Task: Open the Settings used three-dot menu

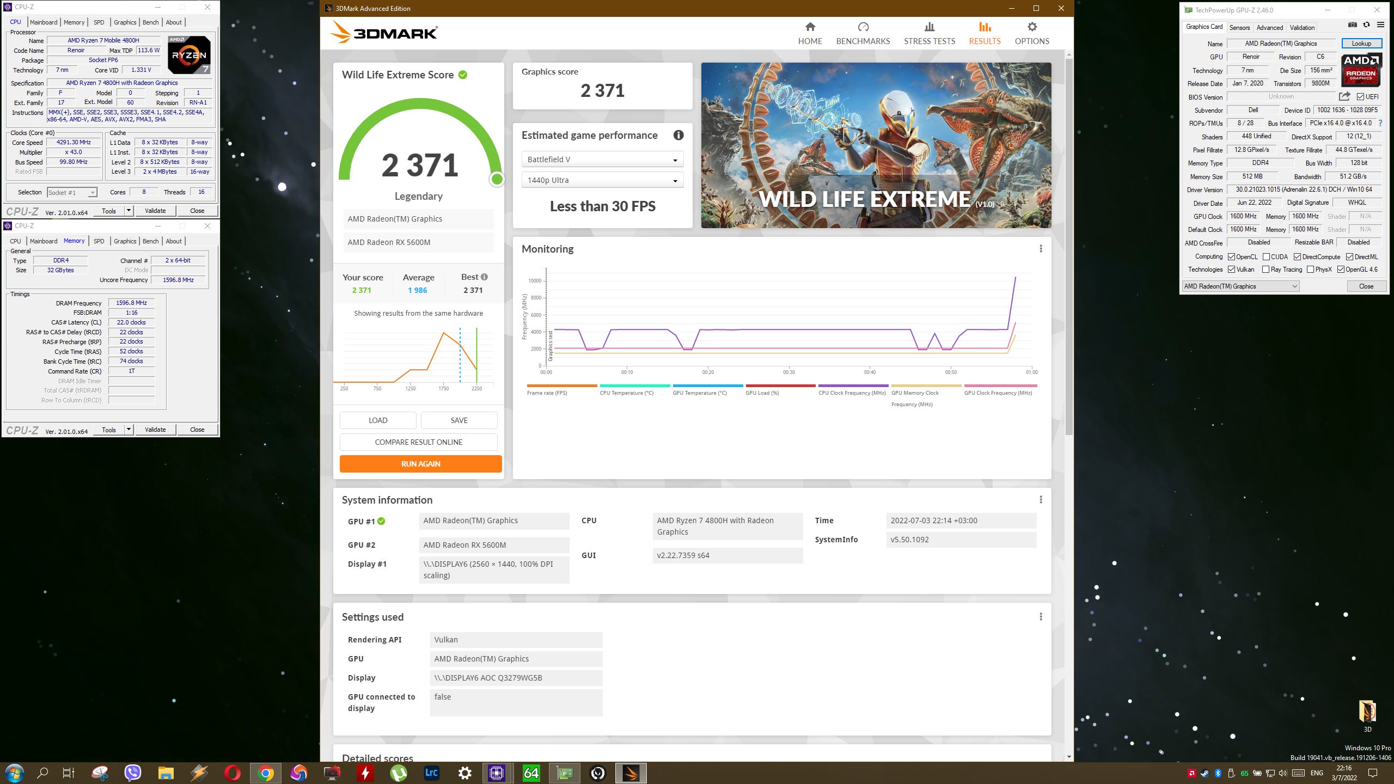Action: [1041, 616]
